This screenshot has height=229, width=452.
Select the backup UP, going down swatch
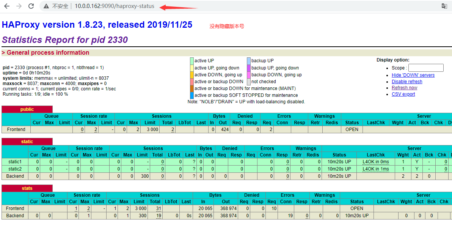(x=248, y=68)
